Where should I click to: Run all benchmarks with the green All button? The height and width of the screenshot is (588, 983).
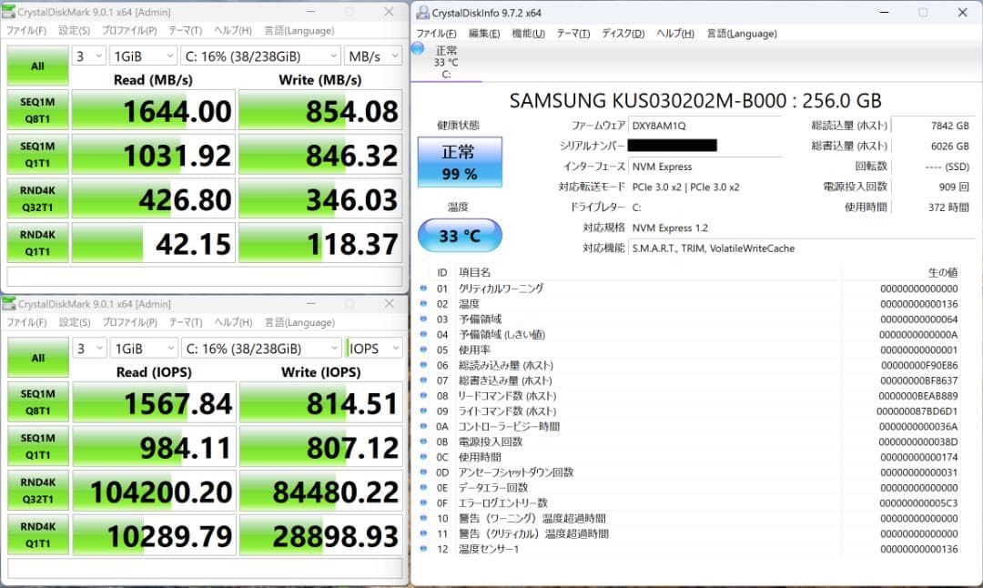point(36,66)
